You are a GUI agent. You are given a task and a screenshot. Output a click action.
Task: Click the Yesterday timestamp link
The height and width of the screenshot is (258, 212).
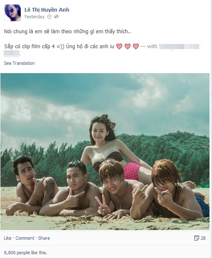(34, 17)
